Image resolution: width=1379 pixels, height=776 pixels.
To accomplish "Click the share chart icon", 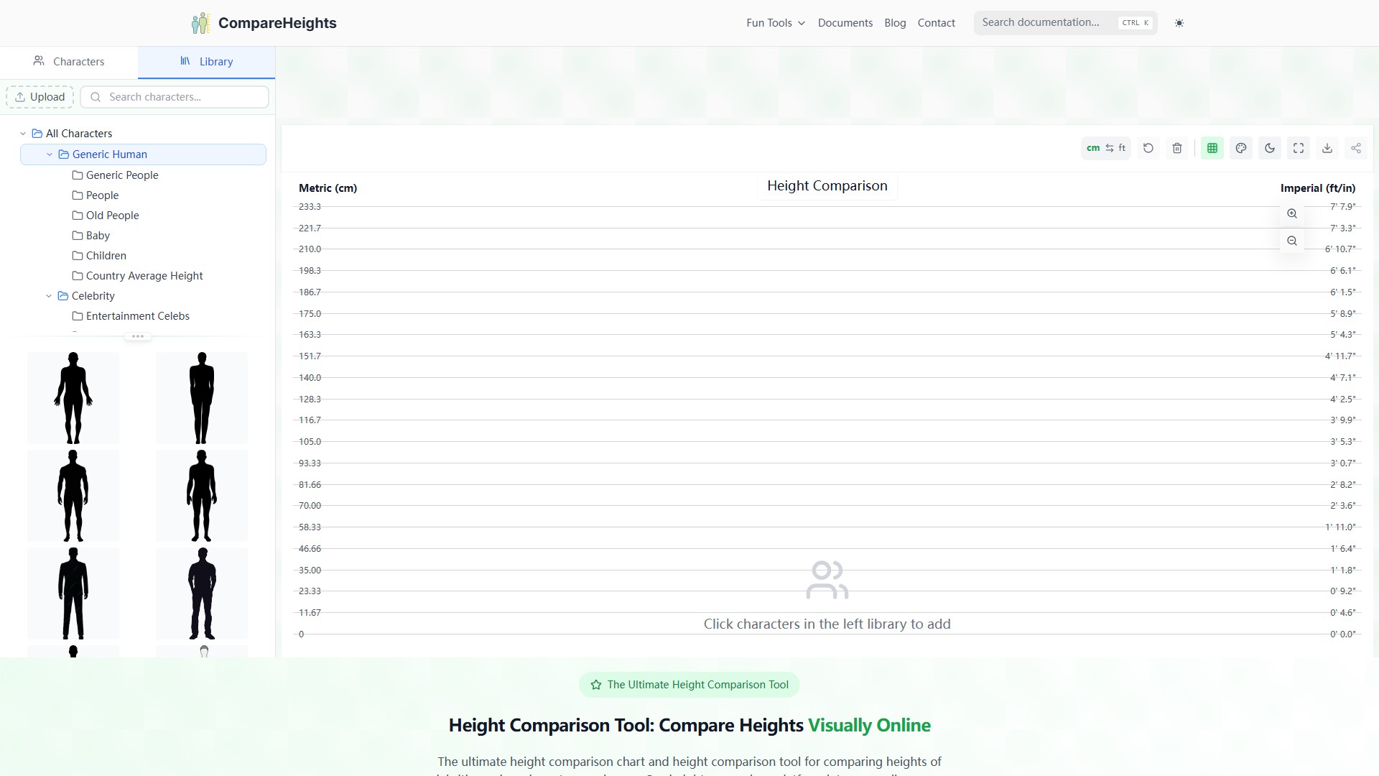I will point(1355,148).
